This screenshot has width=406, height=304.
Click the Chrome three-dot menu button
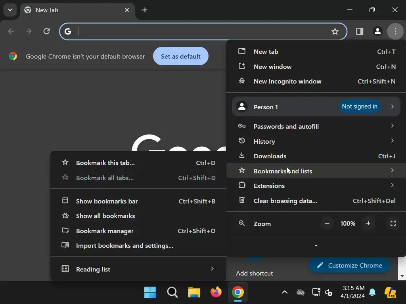[395, 31]
